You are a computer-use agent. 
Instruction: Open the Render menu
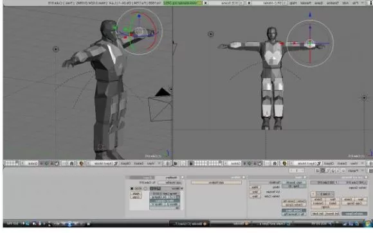click(306, 3)
